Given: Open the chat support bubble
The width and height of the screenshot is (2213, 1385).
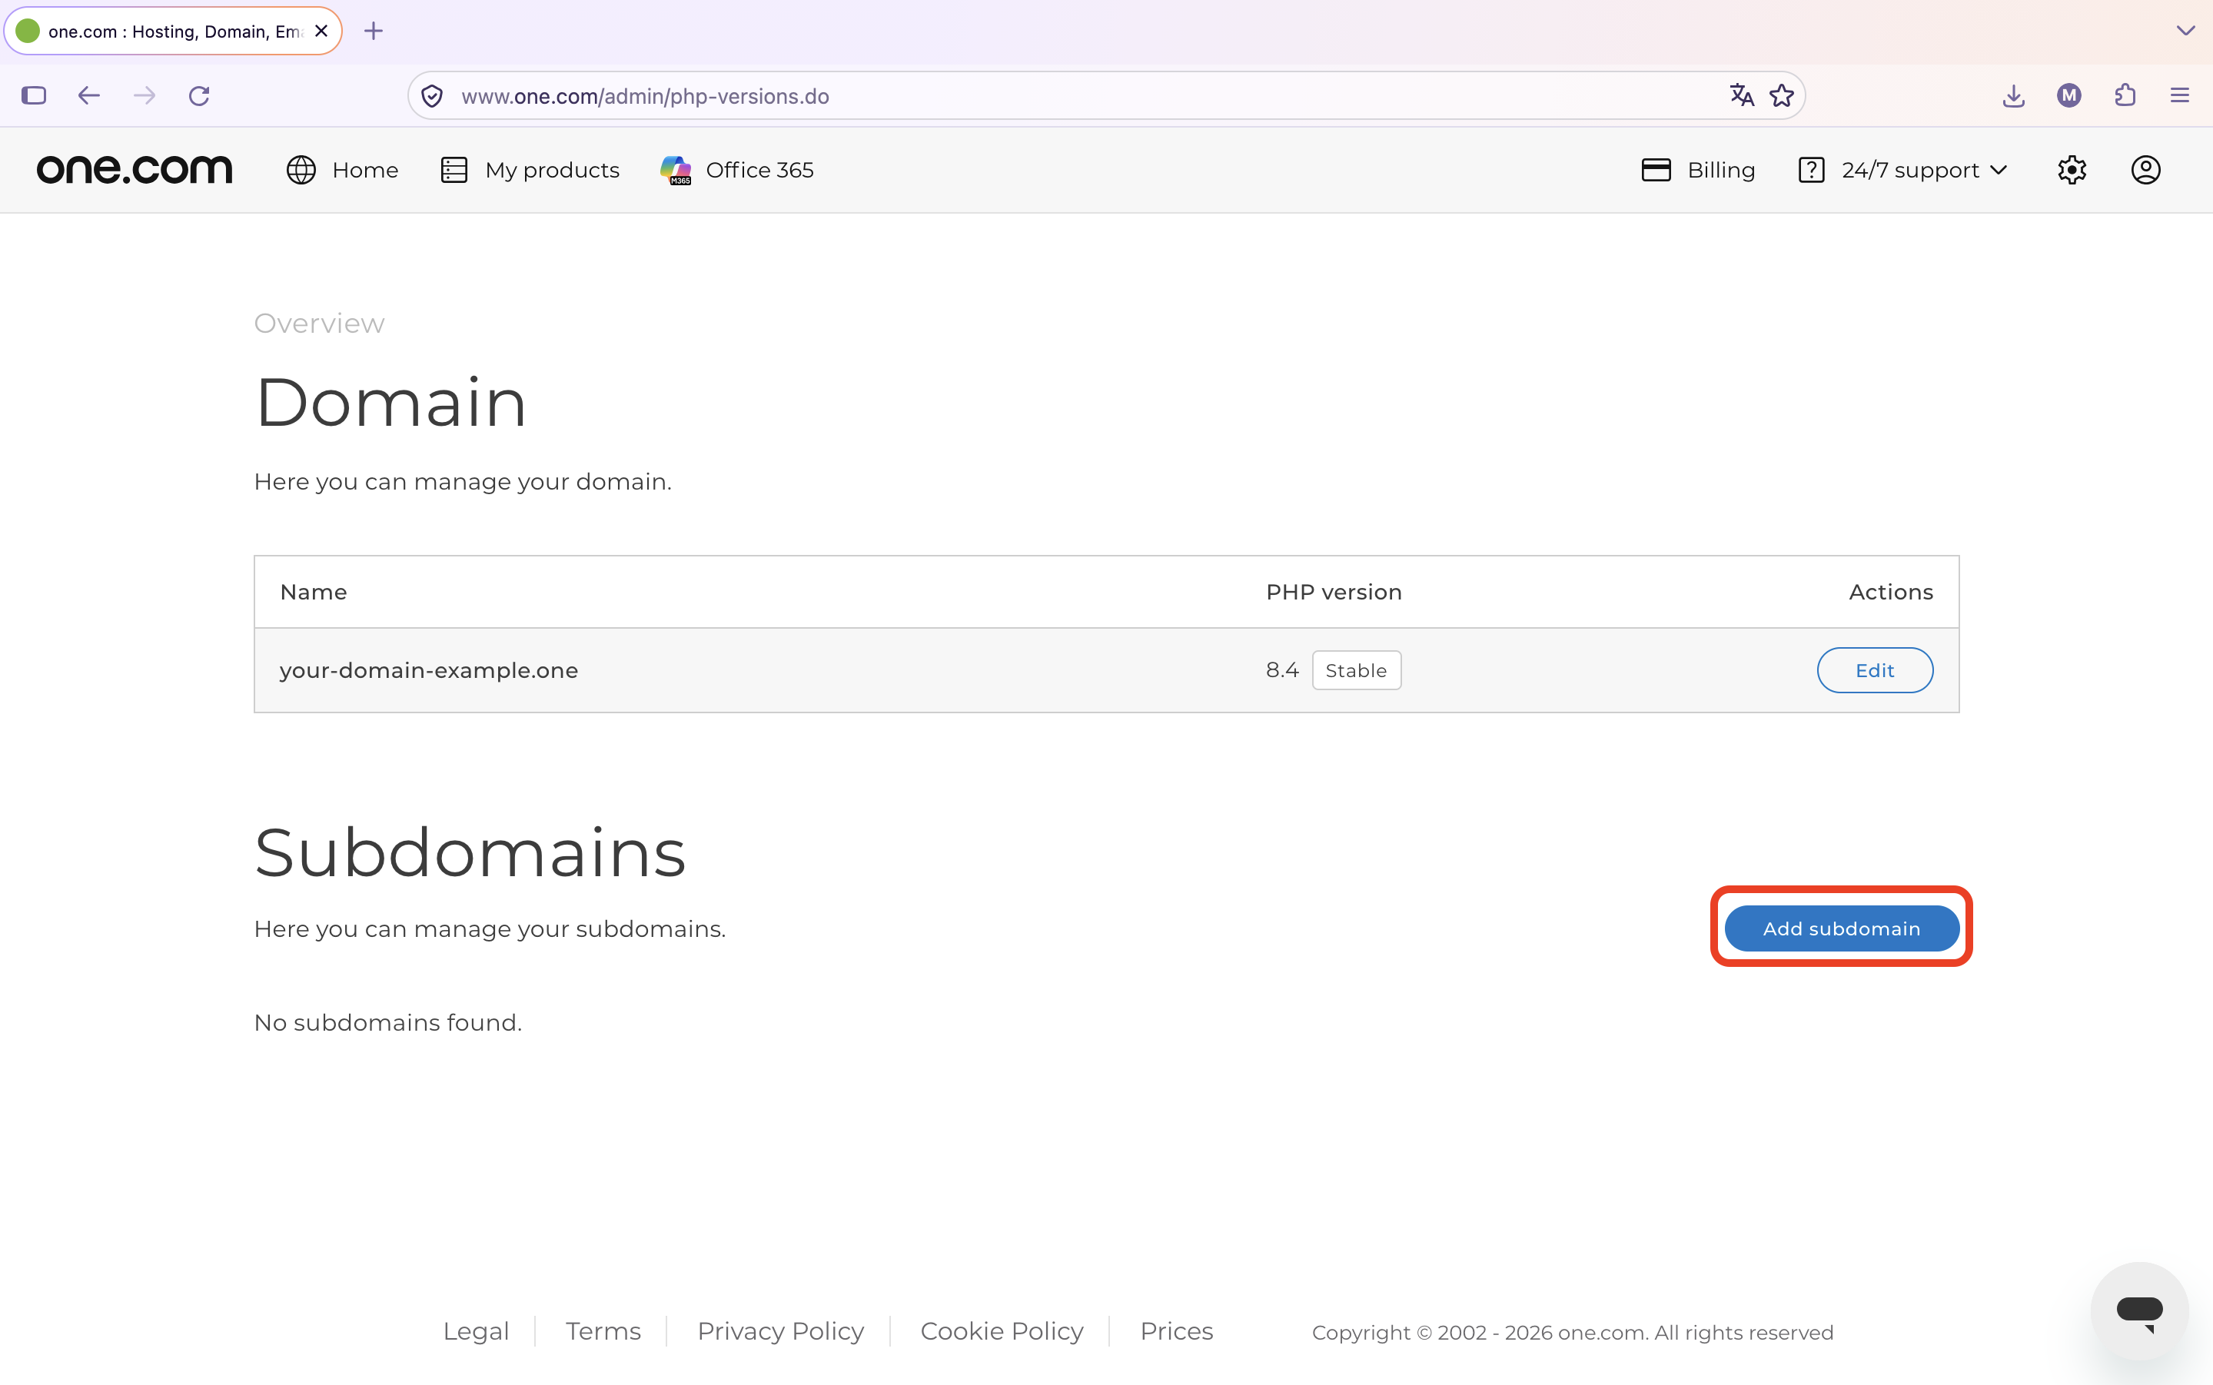Looking at the screenshot, I should (2140, 1310).
